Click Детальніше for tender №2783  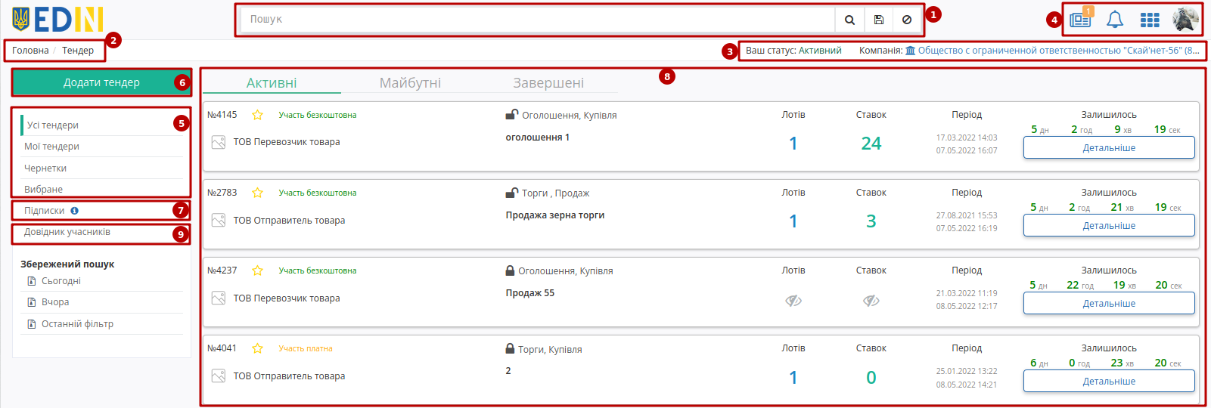coord(1109,226)
